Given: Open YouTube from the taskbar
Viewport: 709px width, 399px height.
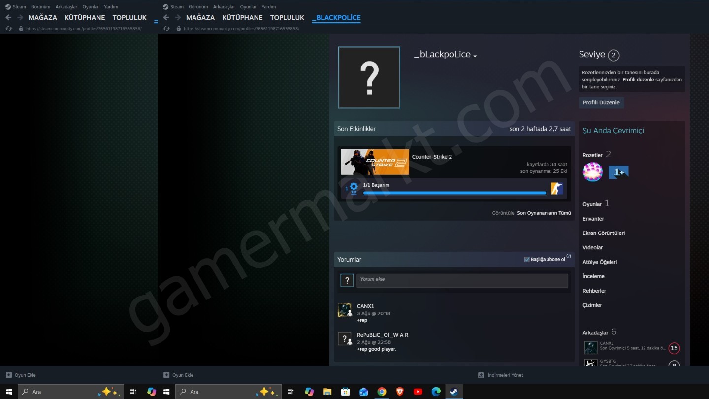Looking at the screenshot, I should [418, 392].
